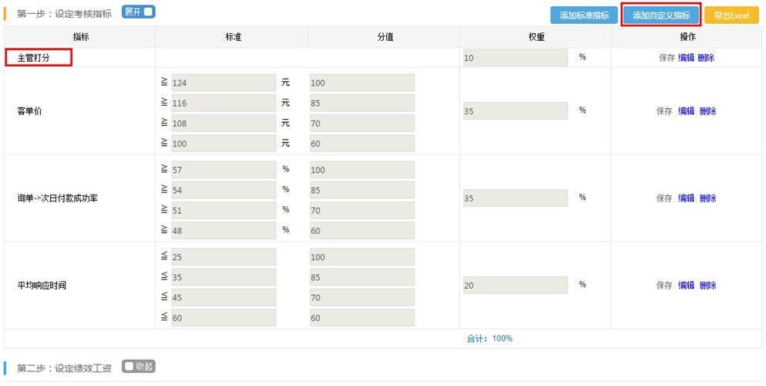Click 保存 in the 主管打分 row
The width and height of the screenshot is (766, 386).
[666, 58]
